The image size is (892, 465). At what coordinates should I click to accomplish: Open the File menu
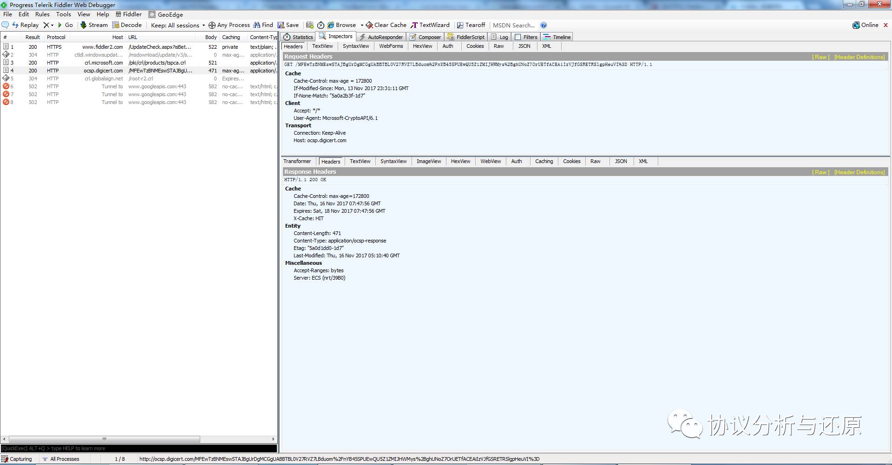click(x=8, y=14)
